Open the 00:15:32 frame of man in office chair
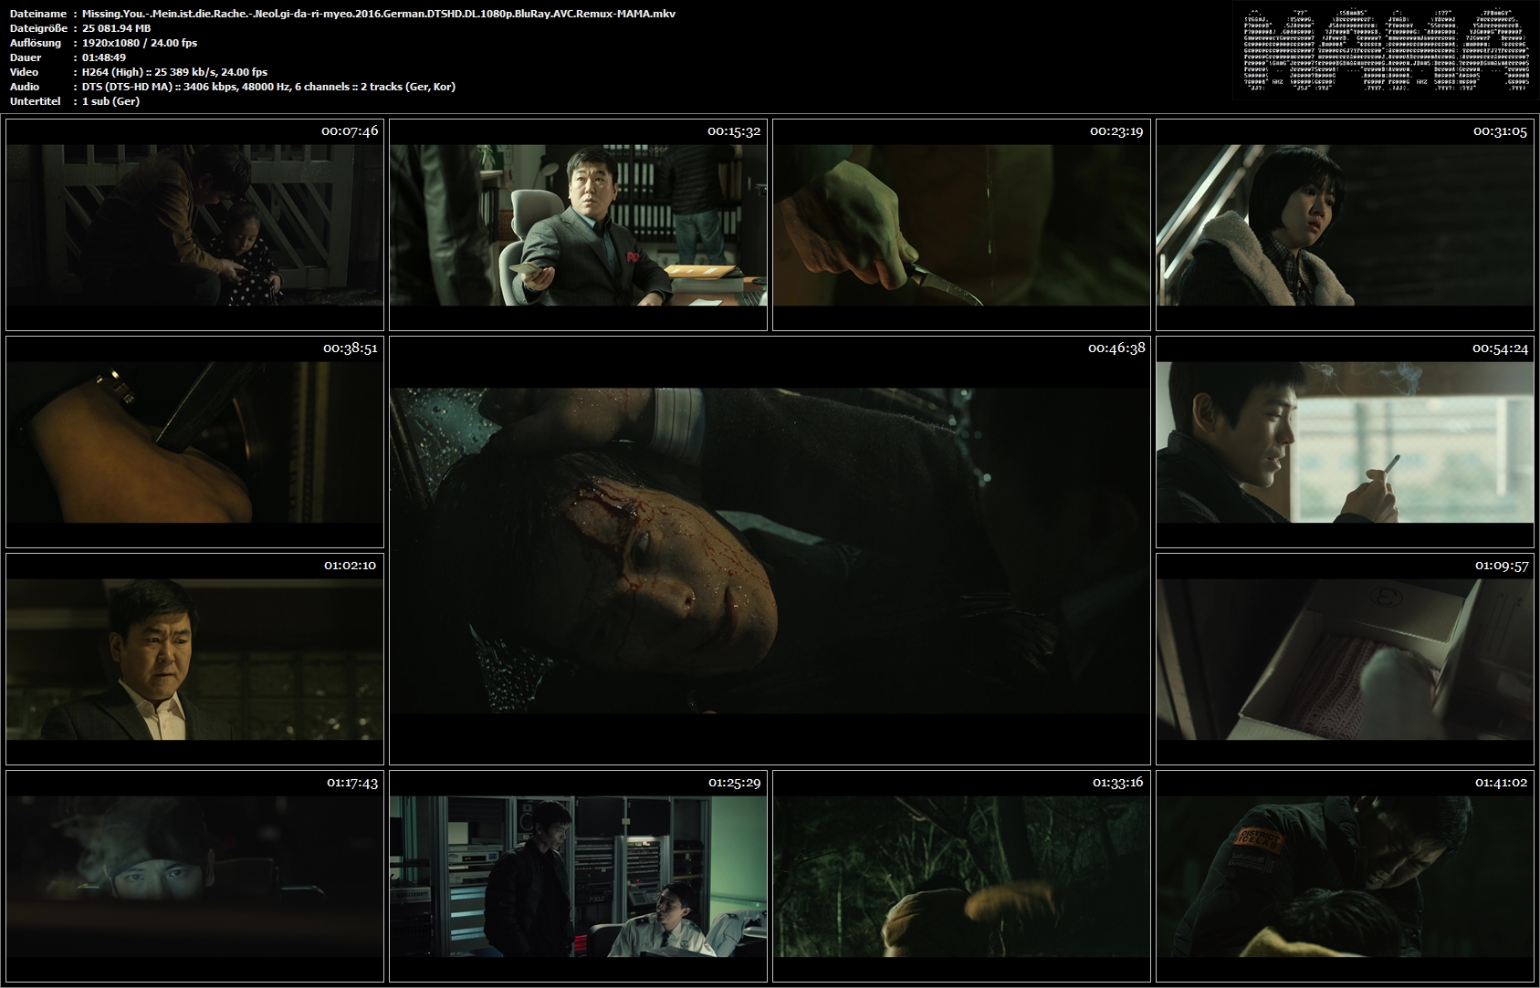 578,224
